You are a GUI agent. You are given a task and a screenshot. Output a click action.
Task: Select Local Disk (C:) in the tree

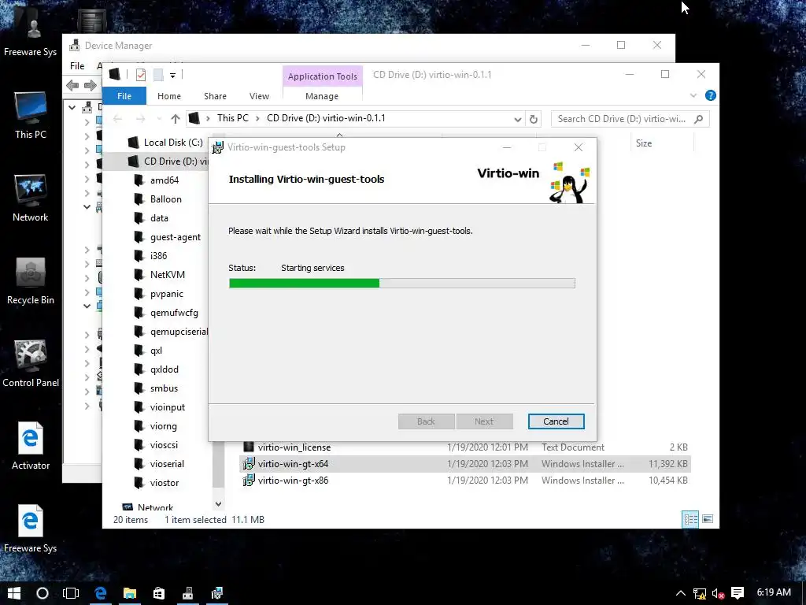[173, 143]
